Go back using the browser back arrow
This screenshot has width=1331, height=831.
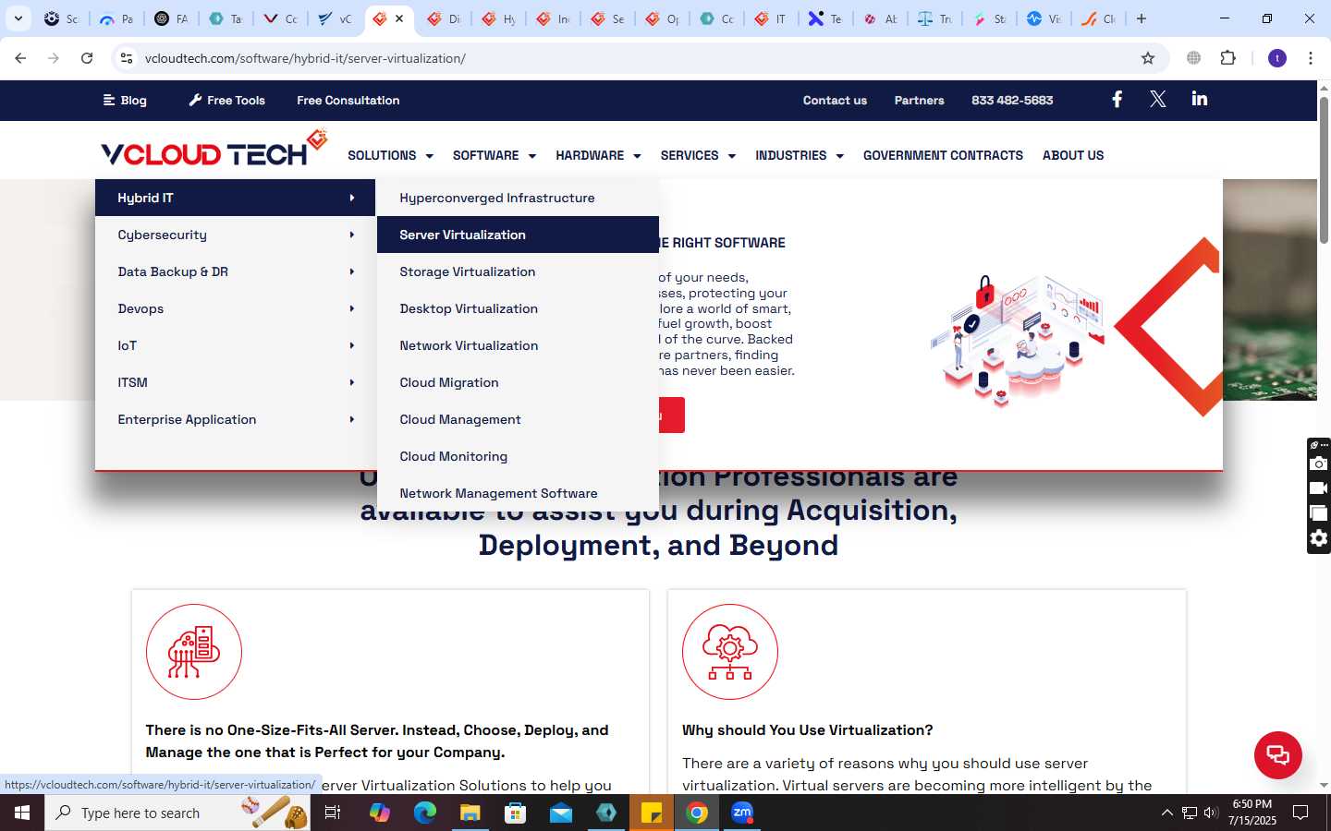[20, 58]
